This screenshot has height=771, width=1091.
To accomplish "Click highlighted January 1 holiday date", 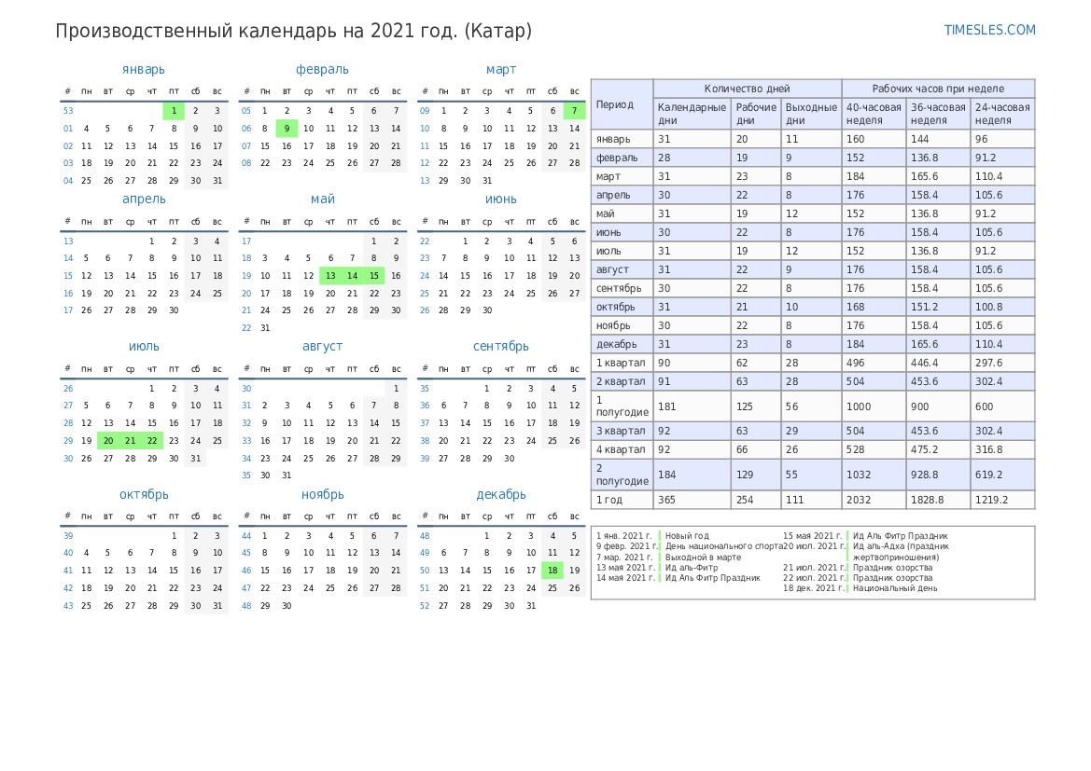I will tap(174, 111).
